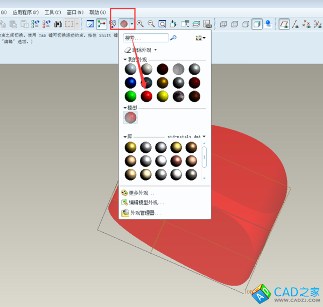
Task: Toggle datum plane display button
Action: tap(284, 24)
